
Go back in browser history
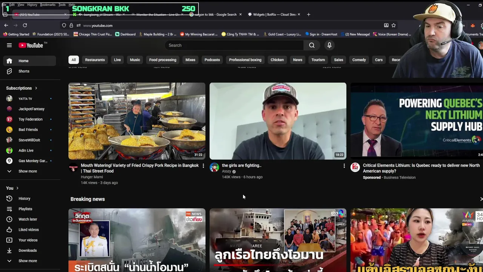(x=6, y=25)
